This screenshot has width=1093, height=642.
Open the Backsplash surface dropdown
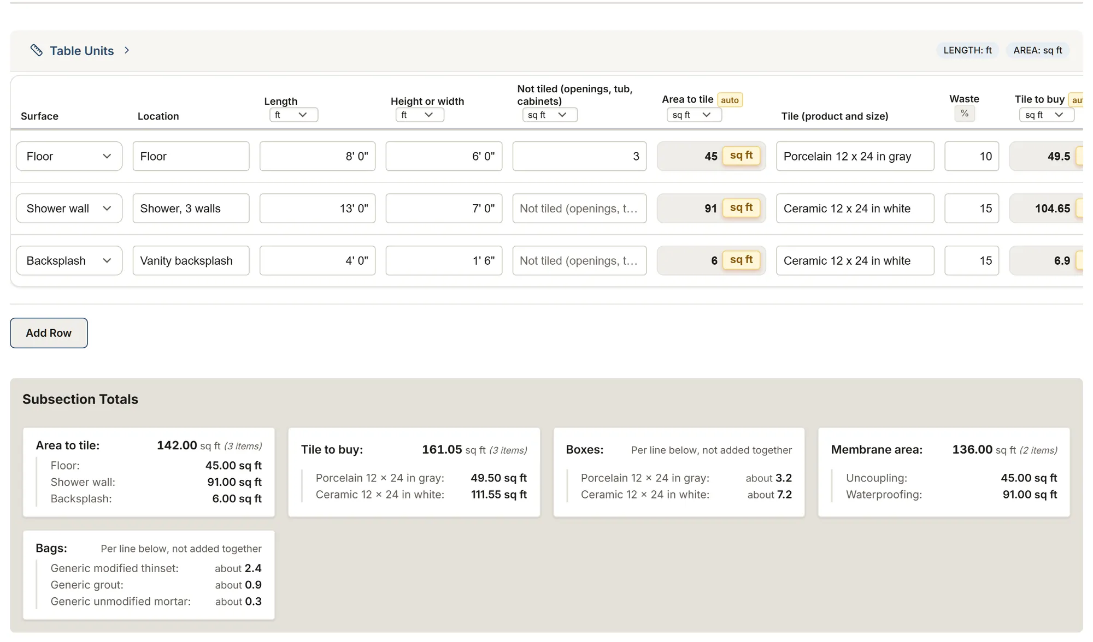point(69,261)
